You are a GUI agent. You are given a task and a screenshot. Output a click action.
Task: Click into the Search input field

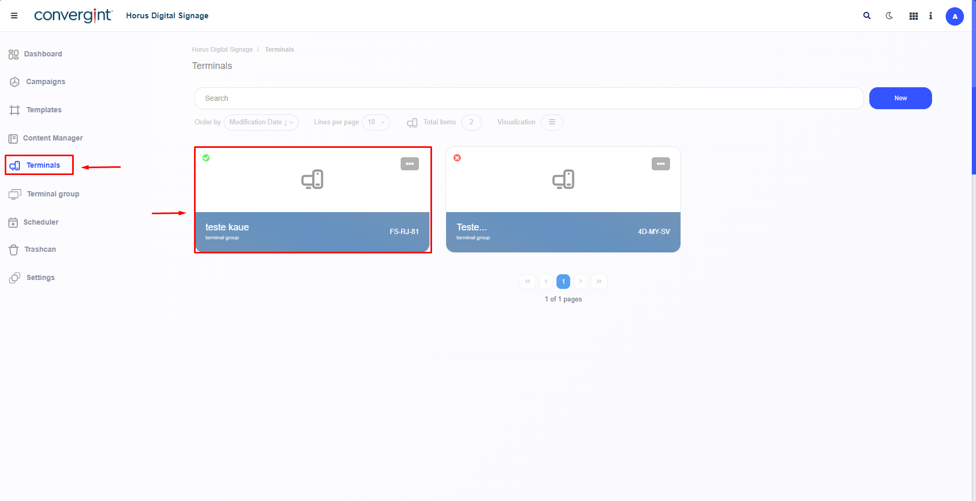pos(528,98)
